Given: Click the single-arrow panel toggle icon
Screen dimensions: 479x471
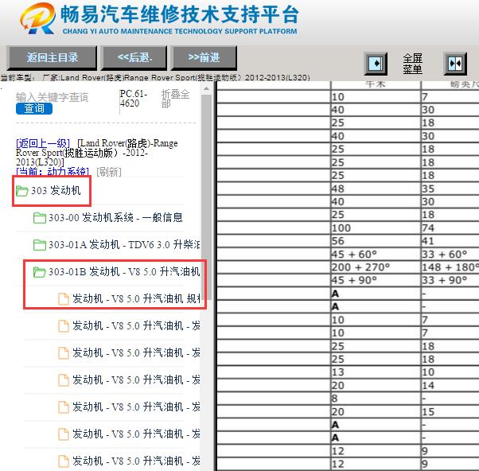Looking at the screenshot, I should pyautogui.click(x=376, y=64).
